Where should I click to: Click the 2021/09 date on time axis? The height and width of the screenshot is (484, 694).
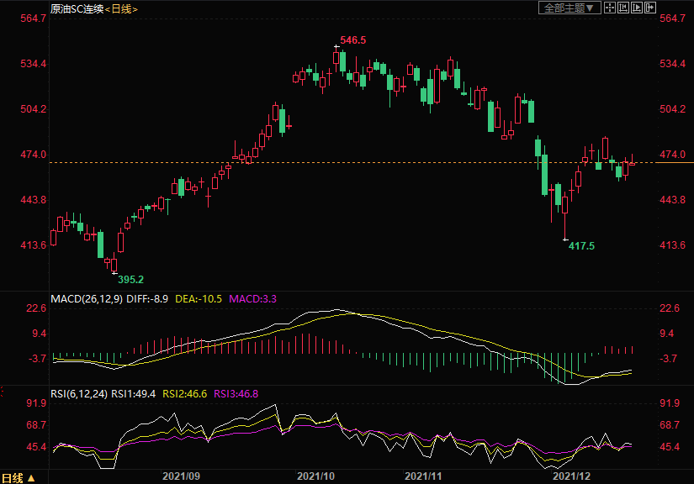point(182,476)
